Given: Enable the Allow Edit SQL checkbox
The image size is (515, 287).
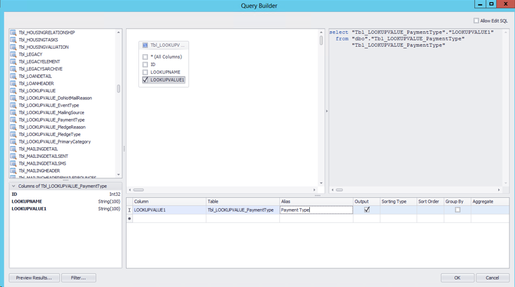Looking at the screenshot, I should tap(476, 21).
